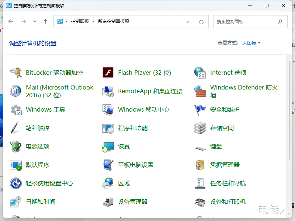
Task: Open the Windows 工具 gear icon
Action: coord(16,109)
